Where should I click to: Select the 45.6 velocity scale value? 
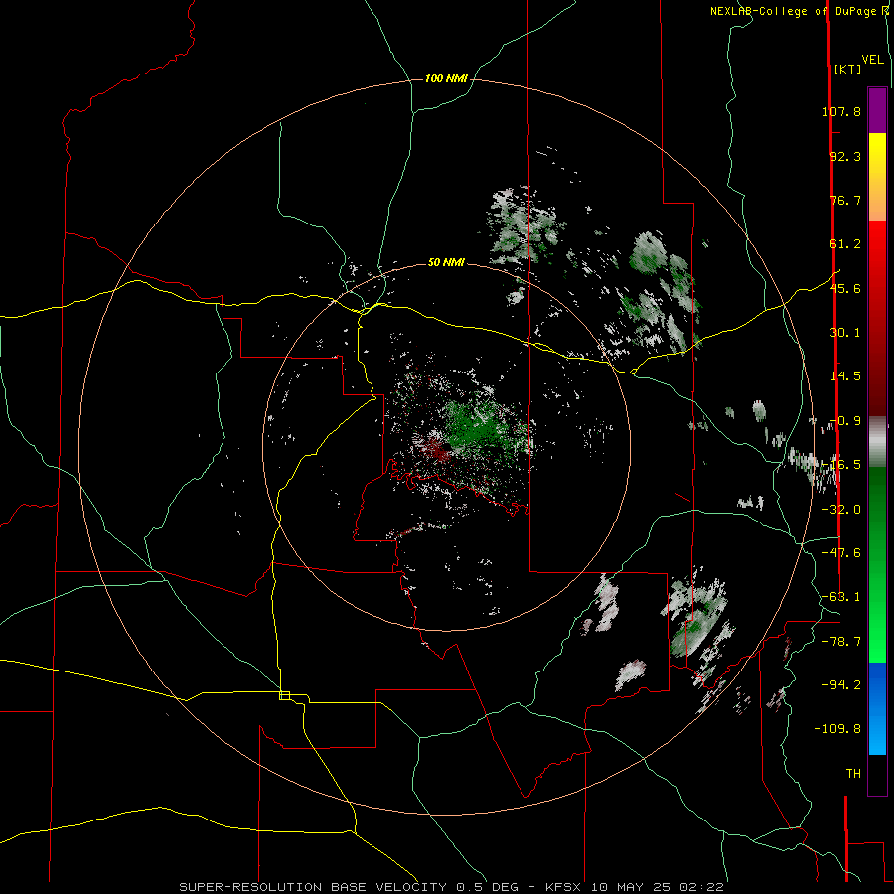[845, 288]
